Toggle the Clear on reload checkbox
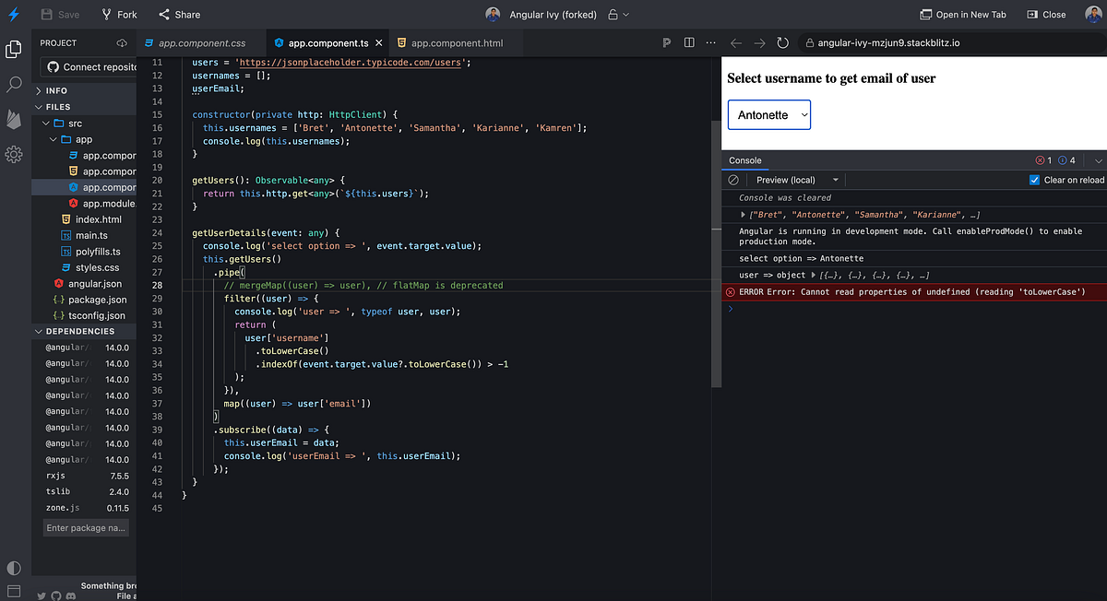Screen dimensions: 1107x601 coord(1034,180)
